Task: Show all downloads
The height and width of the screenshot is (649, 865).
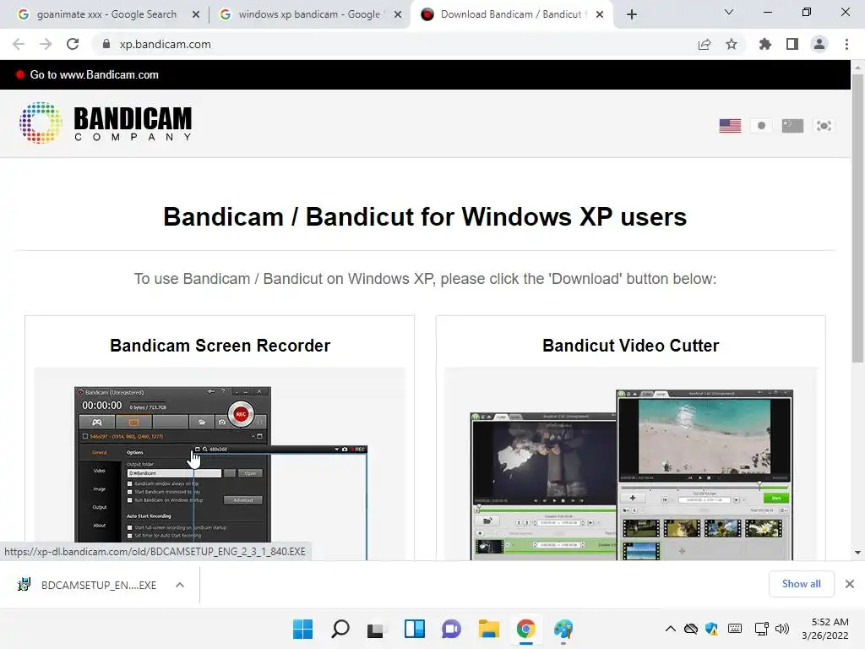Action: [801, 584]
